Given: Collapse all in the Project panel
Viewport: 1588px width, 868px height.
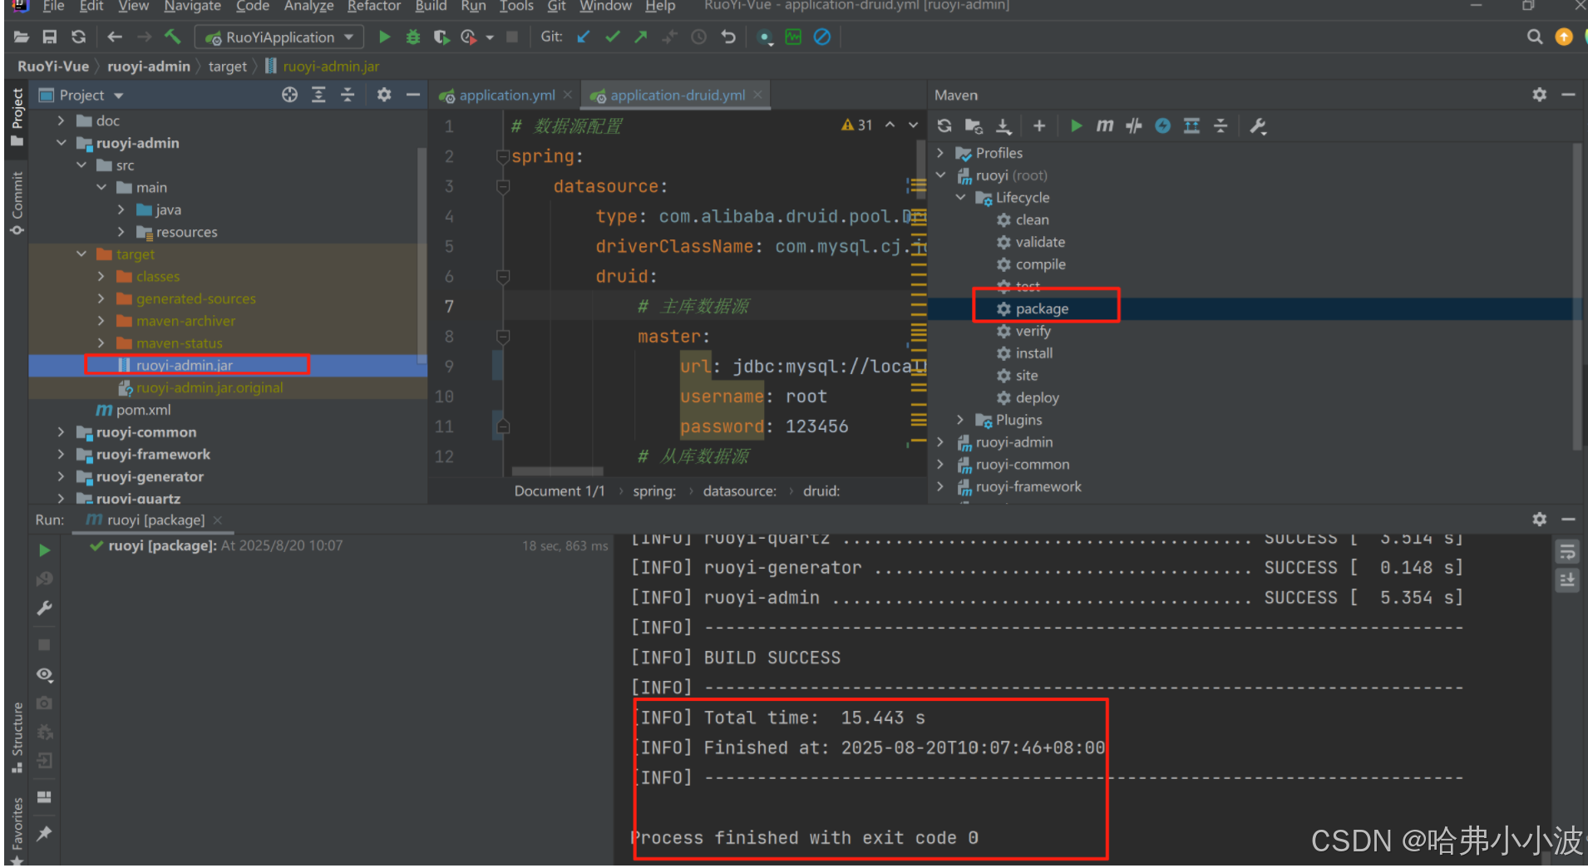Looking at the screenshot, I should click(348, 95).
